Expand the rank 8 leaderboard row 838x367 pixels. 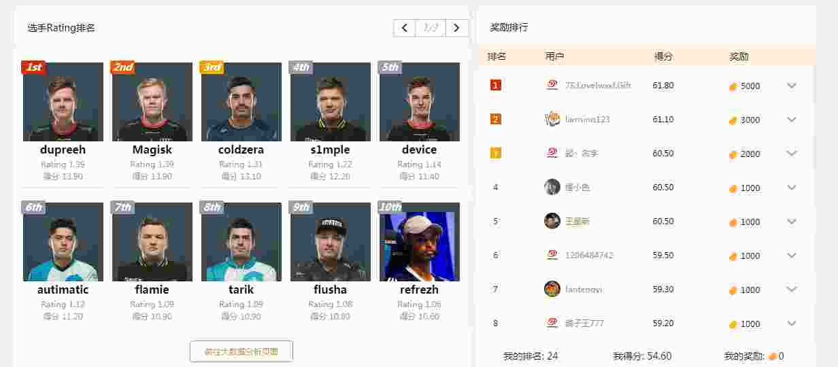point(791,324)
